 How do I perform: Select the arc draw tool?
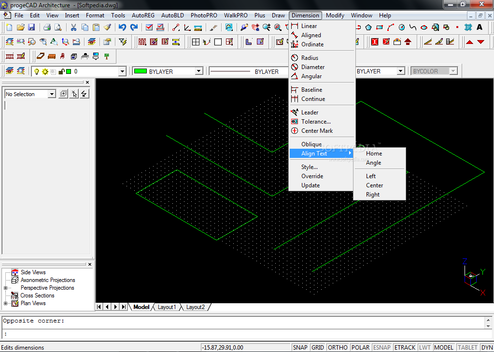point(391,28)
